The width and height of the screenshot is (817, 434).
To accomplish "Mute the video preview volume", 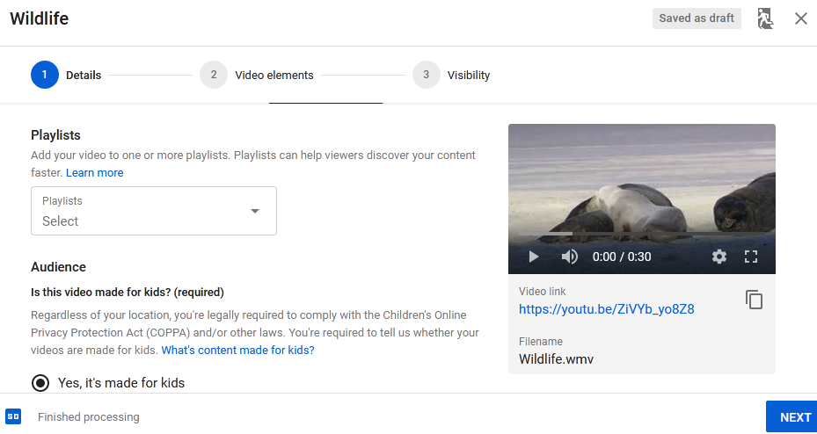I will (x=570, y=257).
